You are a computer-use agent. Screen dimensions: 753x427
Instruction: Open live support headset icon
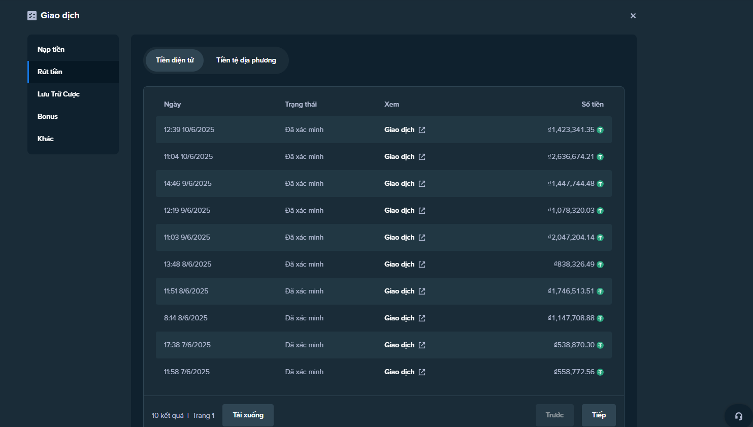click(738, 416)
